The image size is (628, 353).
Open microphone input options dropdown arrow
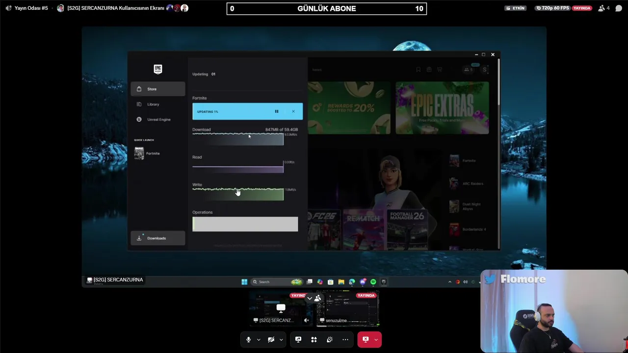pyautogui.click(x=259, y=339)
